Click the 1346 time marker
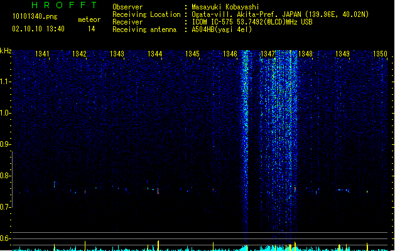The height and width of the screenshot is (251, 395). tap(230, 54)
